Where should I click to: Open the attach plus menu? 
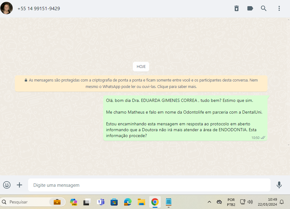(x=19, y=185)
